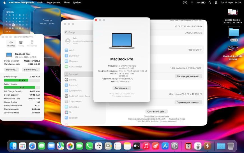This screenshot has height=153, width=244.
Task: Click Mac Info... button in coconutBattery
Action: (12, 70)
